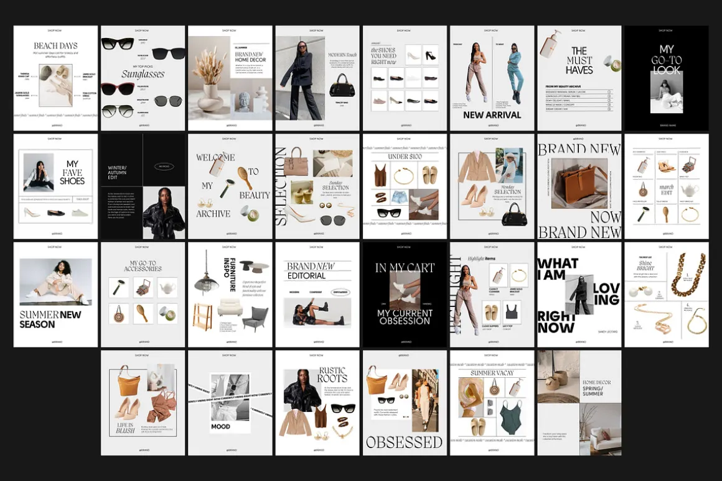Viewport: 722px width, 481px height.
Task: Open the Under $100 template
Action: (x=405, y=186)
